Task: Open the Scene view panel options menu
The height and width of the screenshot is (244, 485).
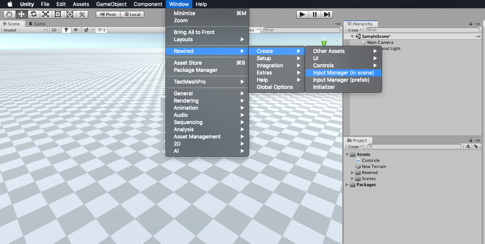Action: tap(338, 23)
